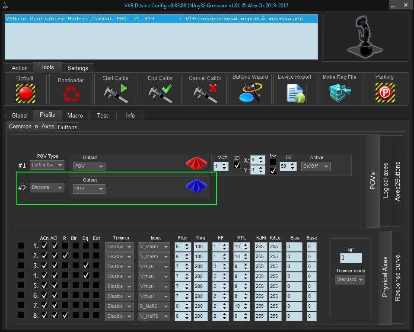The width and height of the screenshot is (414, 332).
Task: Click the Make Reg File cube icon
Action: (340, 93)
